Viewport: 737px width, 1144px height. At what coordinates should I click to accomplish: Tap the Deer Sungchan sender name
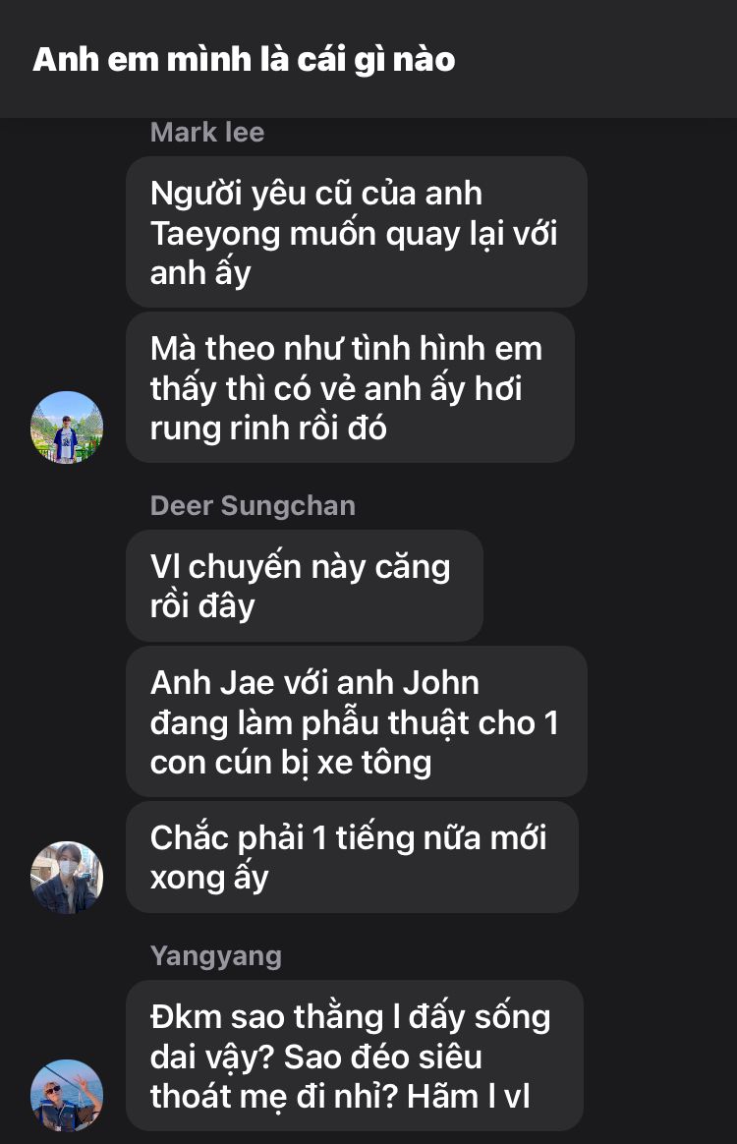click(253, 505)
